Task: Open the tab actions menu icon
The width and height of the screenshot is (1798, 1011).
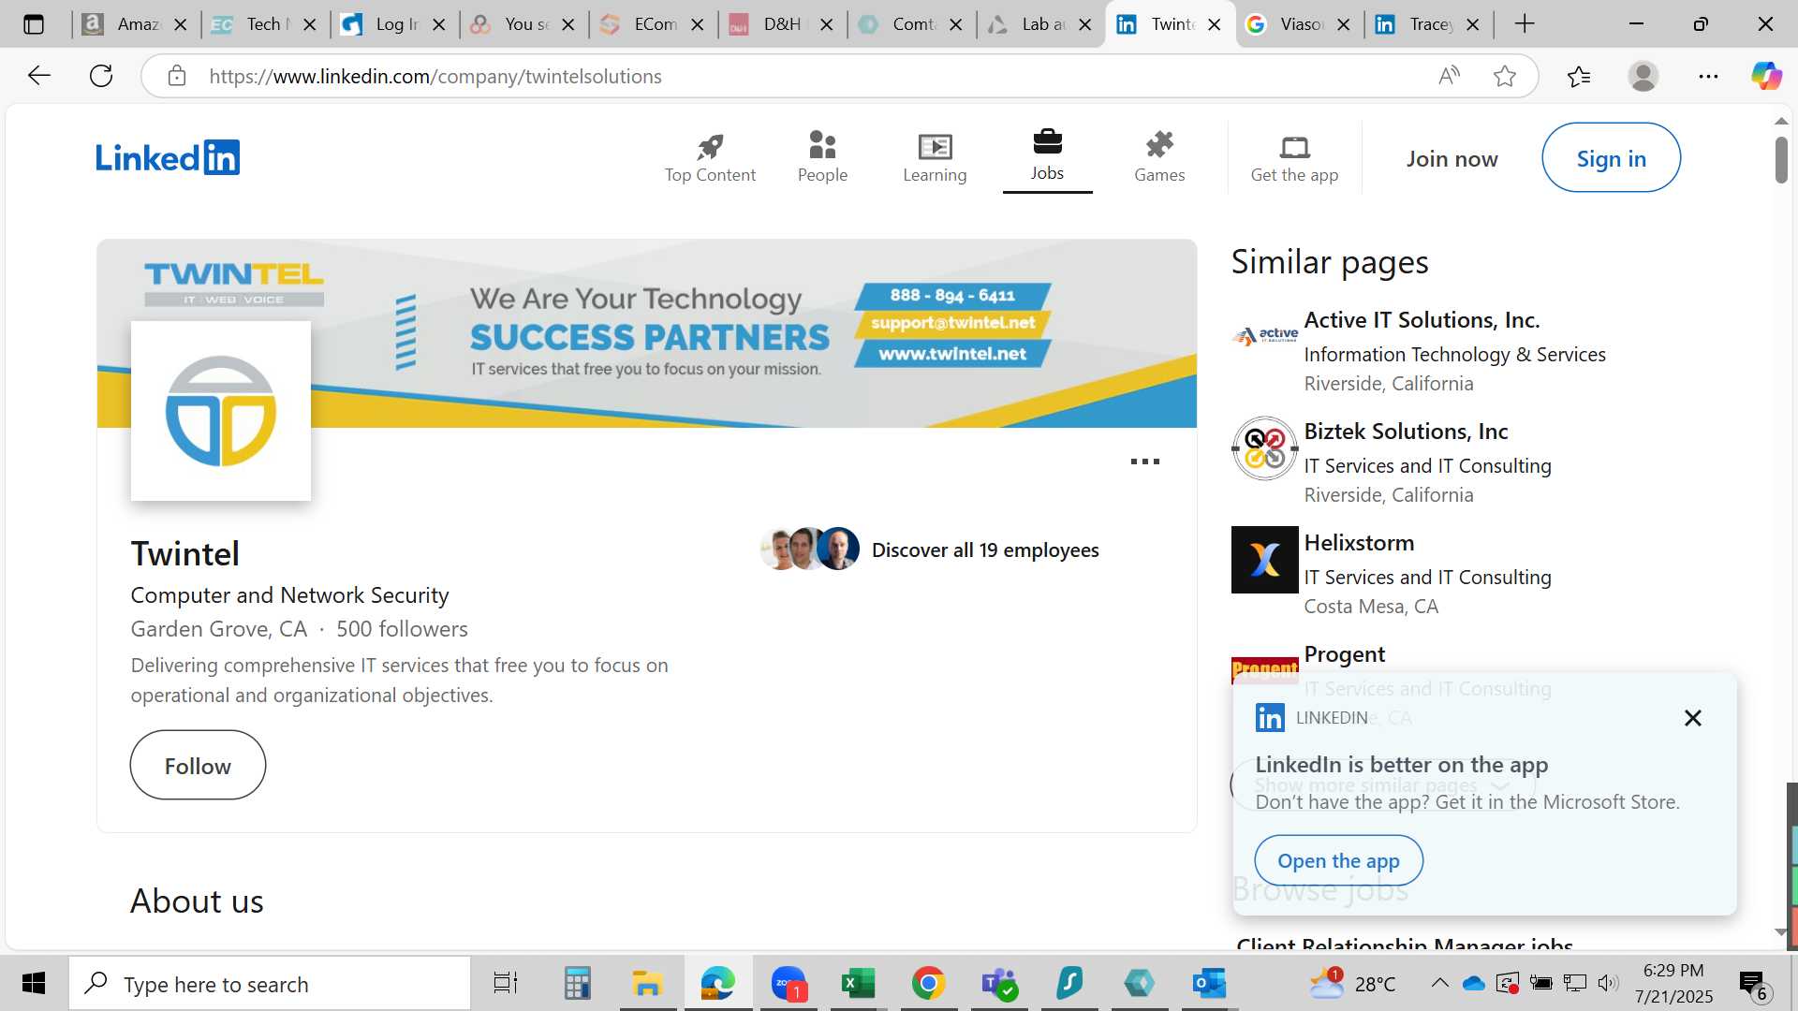Action: click(x=34, y=24)
